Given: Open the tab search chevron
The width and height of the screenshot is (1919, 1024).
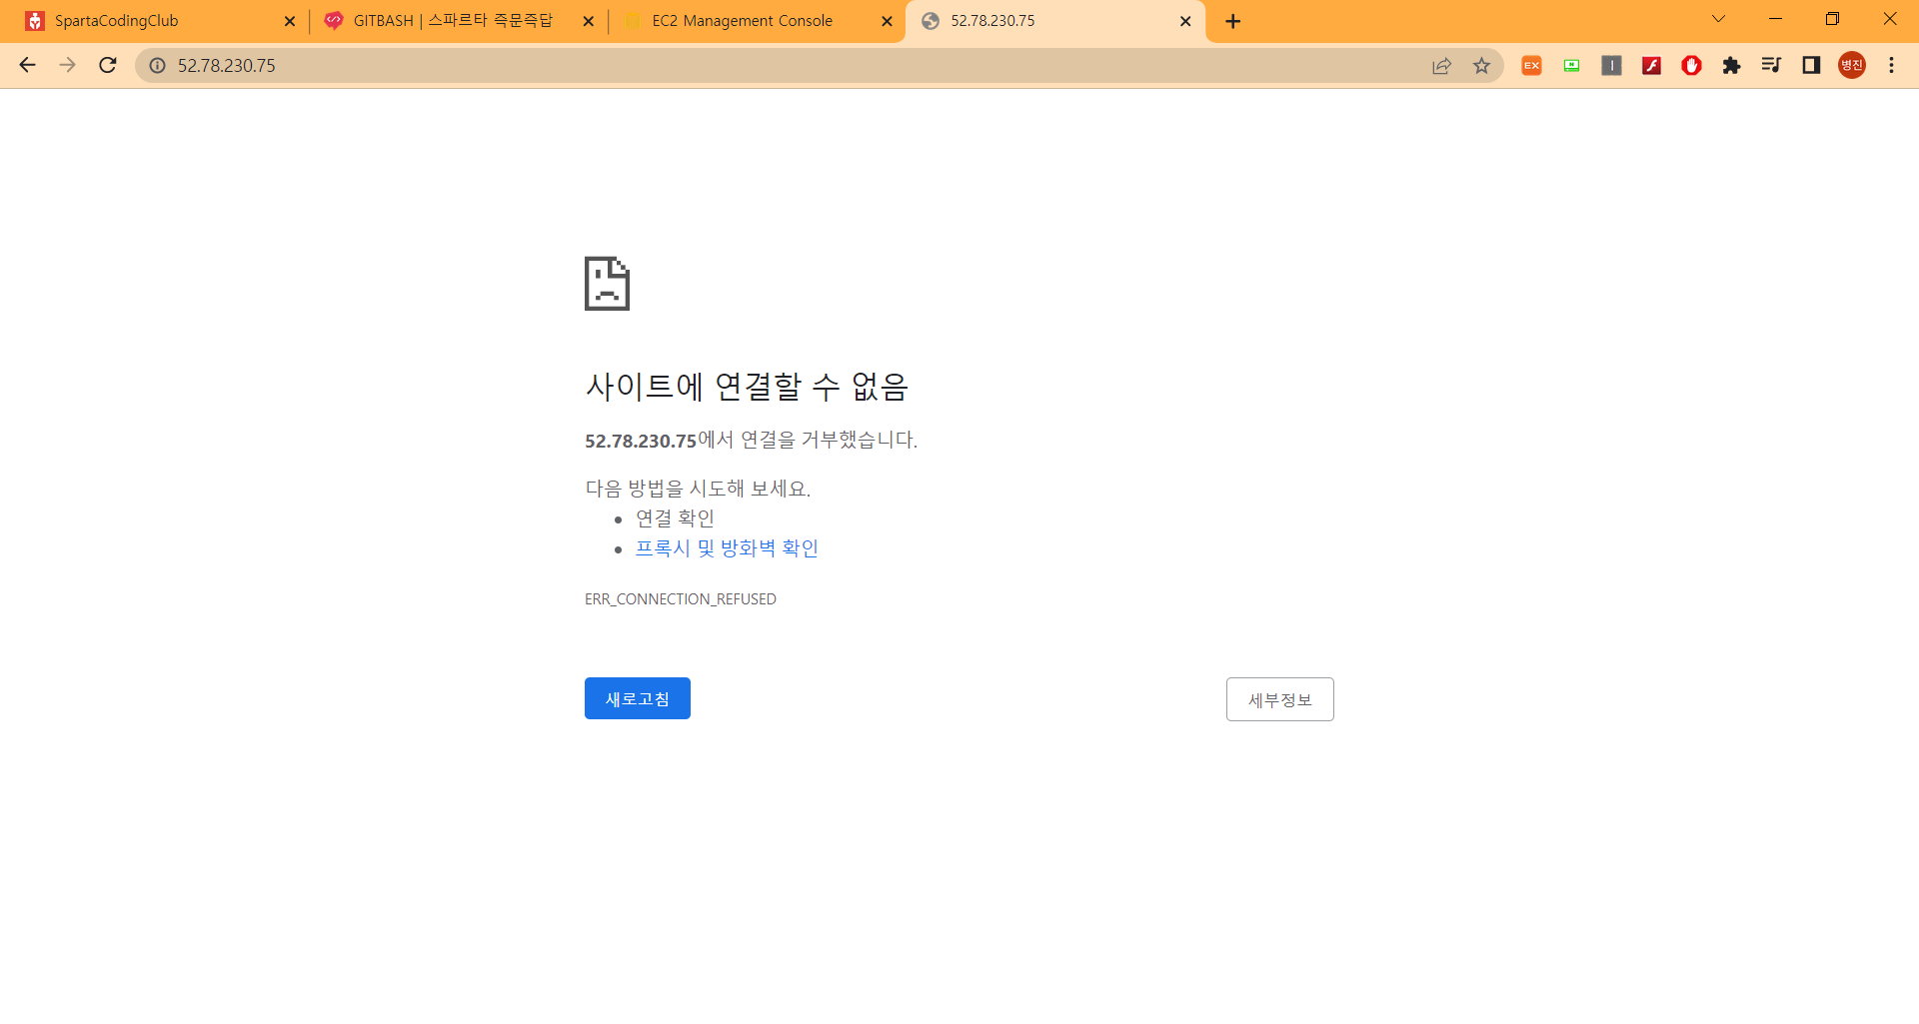Looking at the screenshot, I should 1719,19.
